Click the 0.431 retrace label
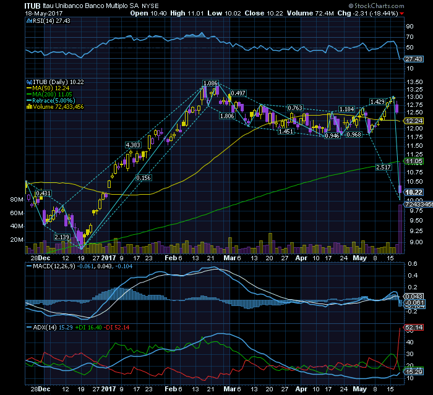 point(43,193)
